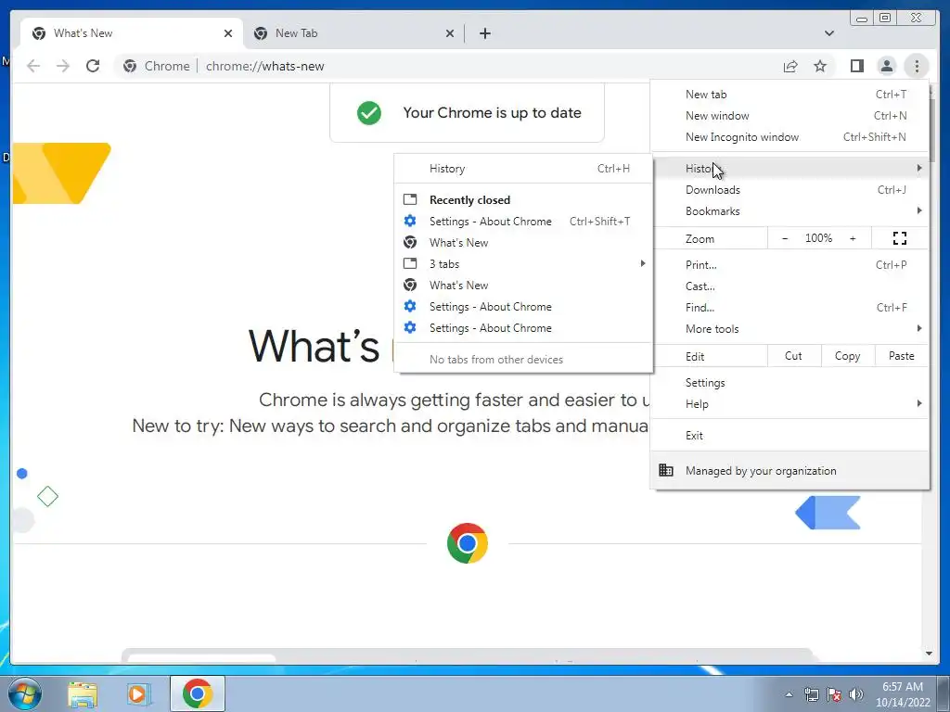Click the network tray icon
The image size is (950, 712).
coord(811,694)
